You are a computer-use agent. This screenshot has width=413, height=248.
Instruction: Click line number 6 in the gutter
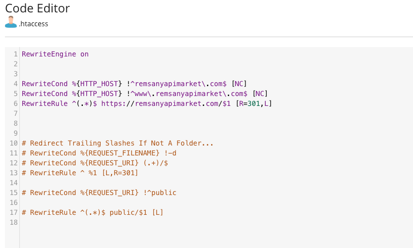pos(15,103)
